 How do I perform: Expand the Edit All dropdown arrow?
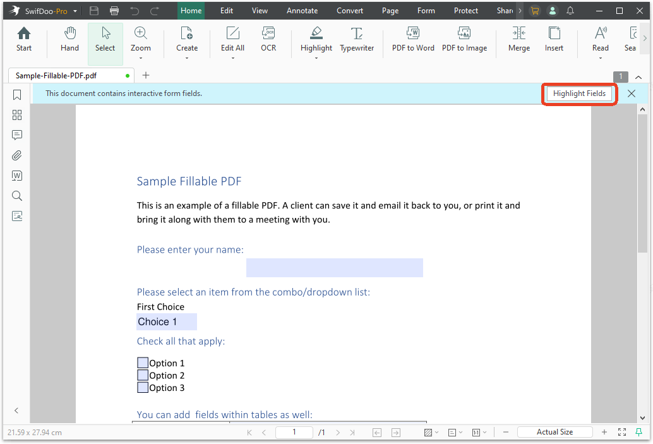tap(232, 58)
